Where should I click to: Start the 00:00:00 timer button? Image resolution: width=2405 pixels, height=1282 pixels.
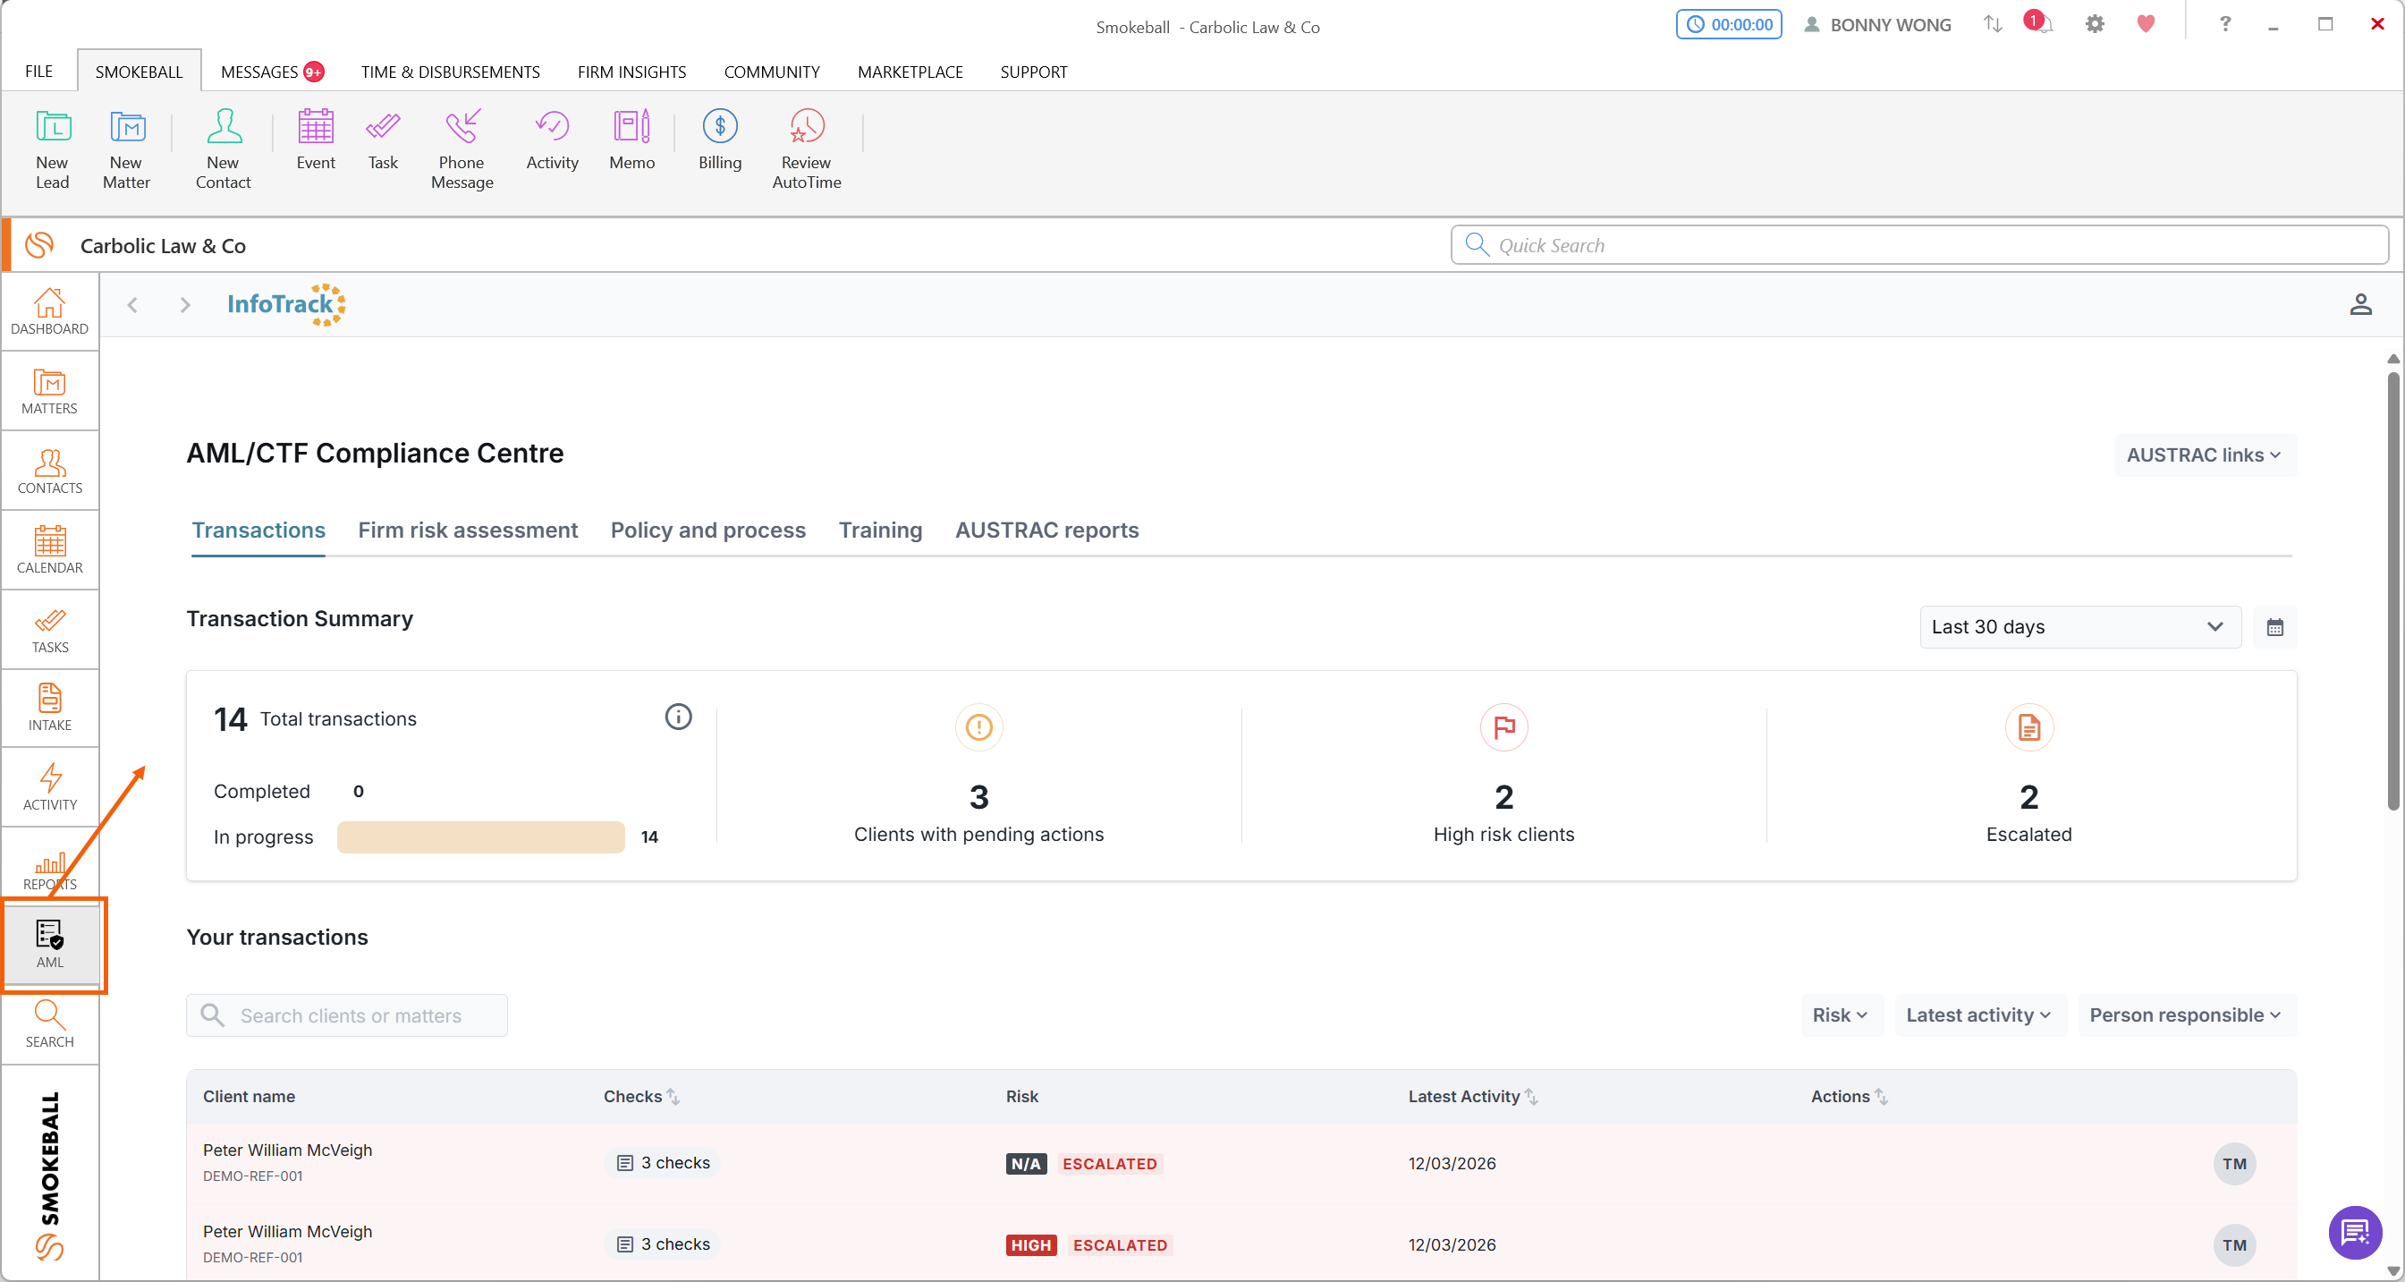coord(1728,24)
